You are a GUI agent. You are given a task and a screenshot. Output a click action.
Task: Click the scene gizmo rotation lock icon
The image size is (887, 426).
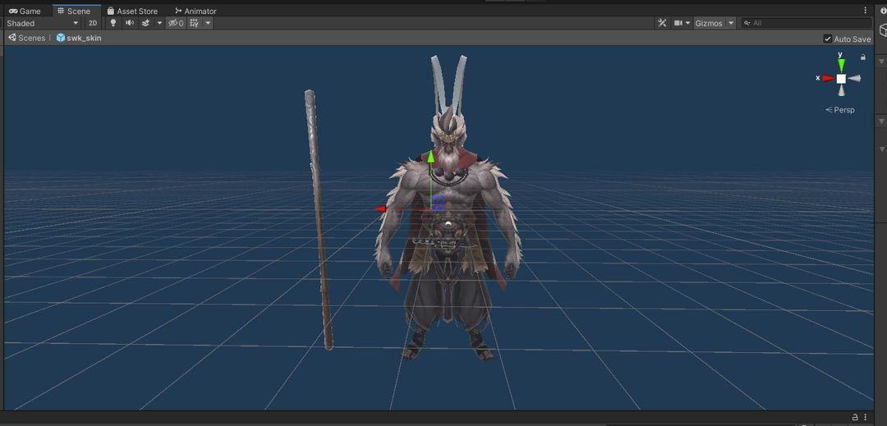[862, 57]
